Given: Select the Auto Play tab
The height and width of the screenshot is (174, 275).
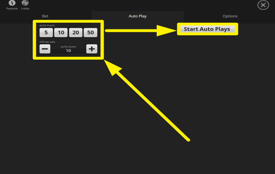Looking at the screenshot, I should [137, 16].
